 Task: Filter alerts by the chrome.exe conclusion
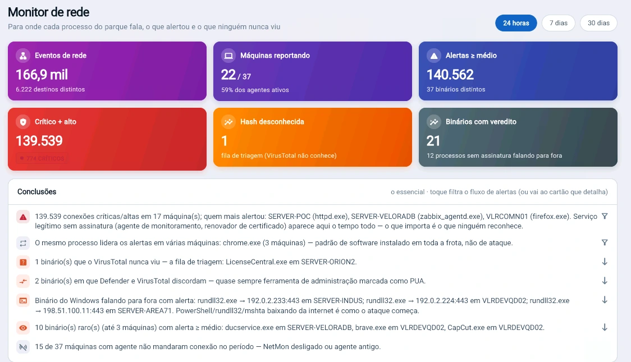pyautogui.click(x=605, y=242)
